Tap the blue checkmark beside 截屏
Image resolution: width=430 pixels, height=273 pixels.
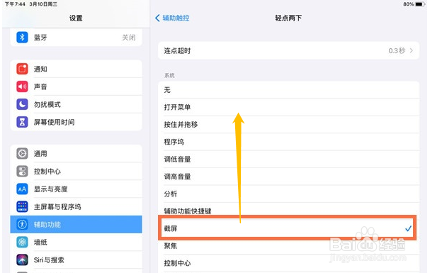pyautogui.click(x=408, y=228)
